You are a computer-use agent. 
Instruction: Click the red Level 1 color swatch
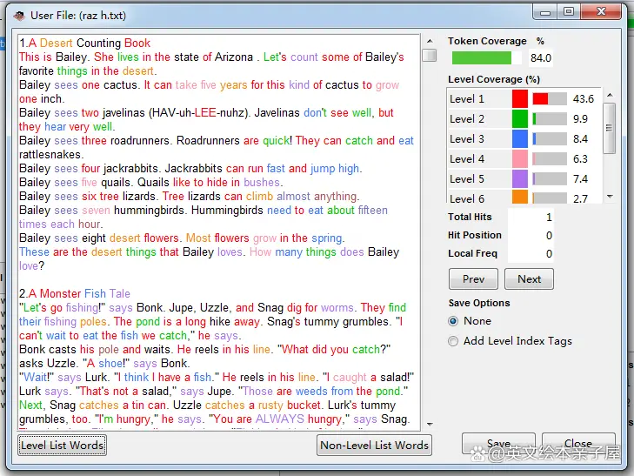coord(519,98)
